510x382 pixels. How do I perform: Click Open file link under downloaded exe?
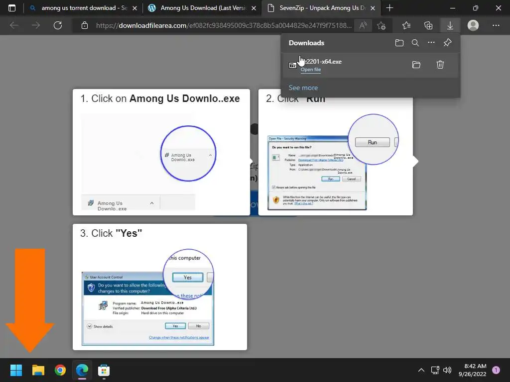[311, 70]
